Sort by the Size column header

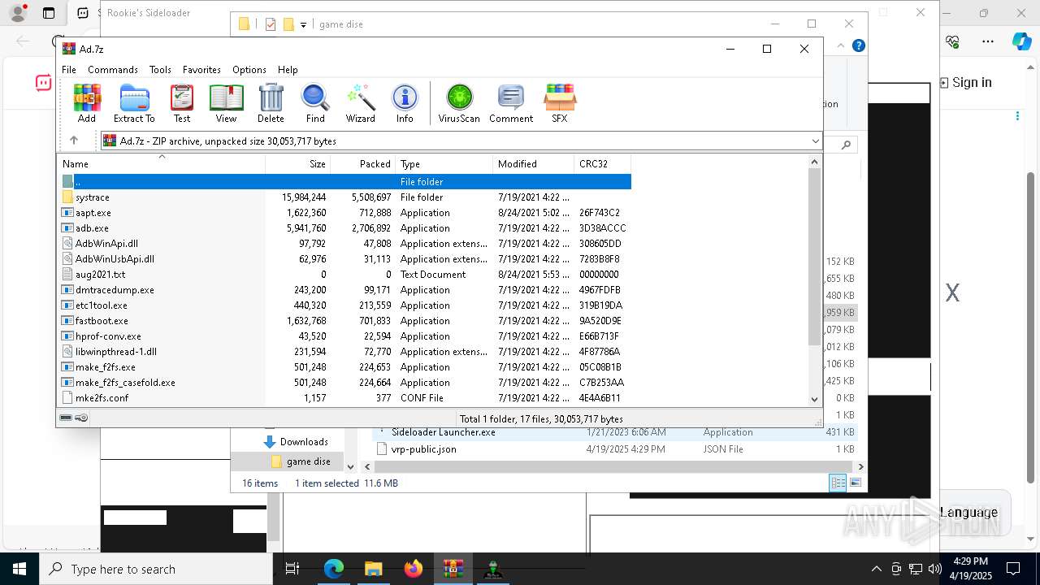click(298, 164)
